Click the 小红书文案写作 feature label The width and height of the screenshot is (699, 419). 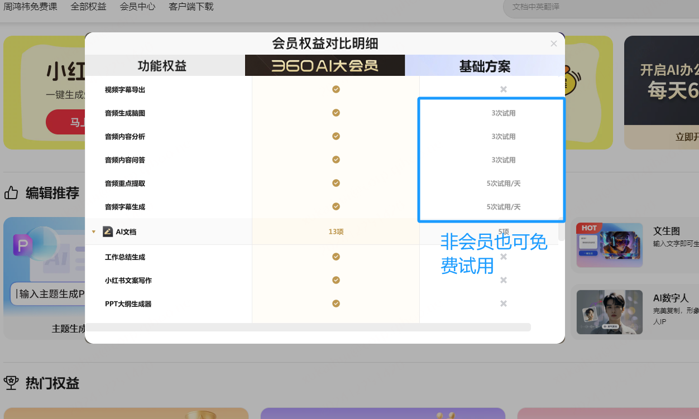(128, 281)
